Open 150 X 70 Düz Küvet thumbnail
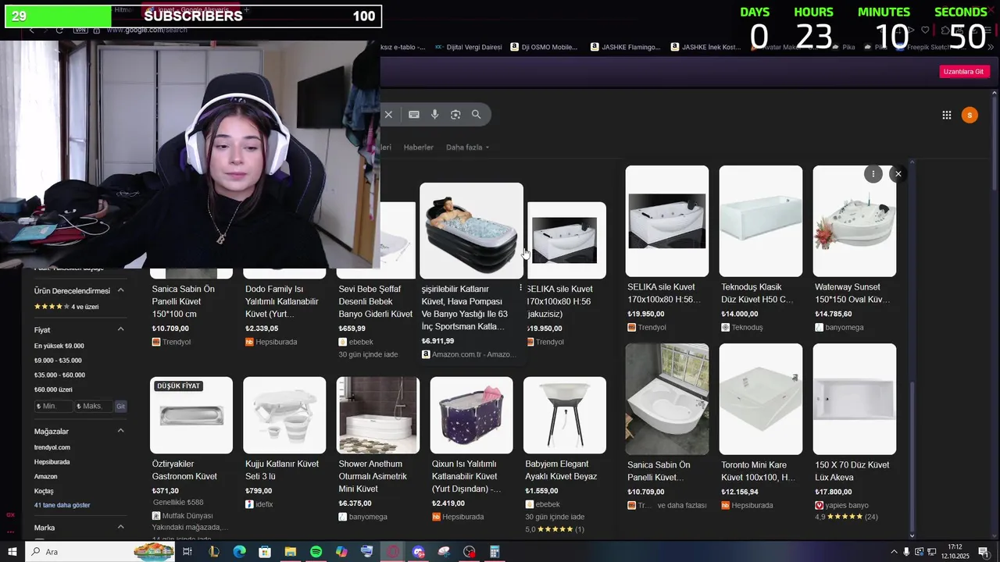Screen dimensions: 1000x562 coord(855,399)
